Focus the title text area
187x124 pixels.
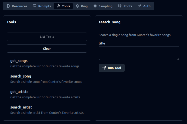139,53
